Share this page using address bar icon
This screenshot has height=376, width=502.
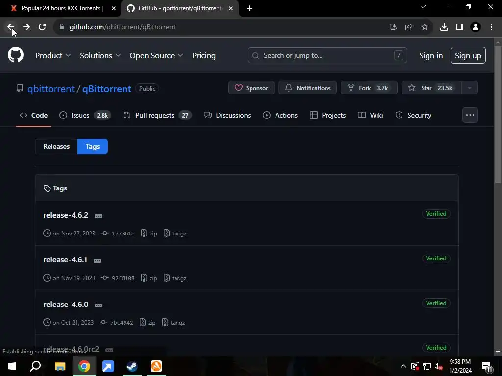click(409, 27)
